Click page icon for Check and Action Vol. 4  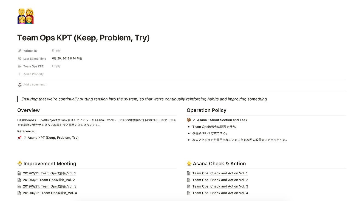[189, 193]
